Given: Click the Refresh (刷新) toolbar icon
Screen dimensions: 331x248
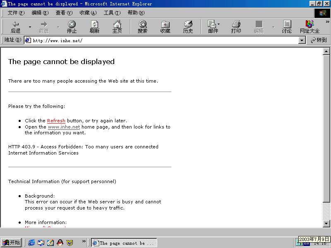Looking at the screenshot, I should [x=94, y=27].
